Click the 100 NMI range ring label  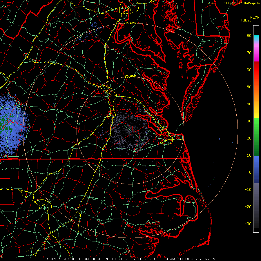pyautogui.click(x=130, y=23)
